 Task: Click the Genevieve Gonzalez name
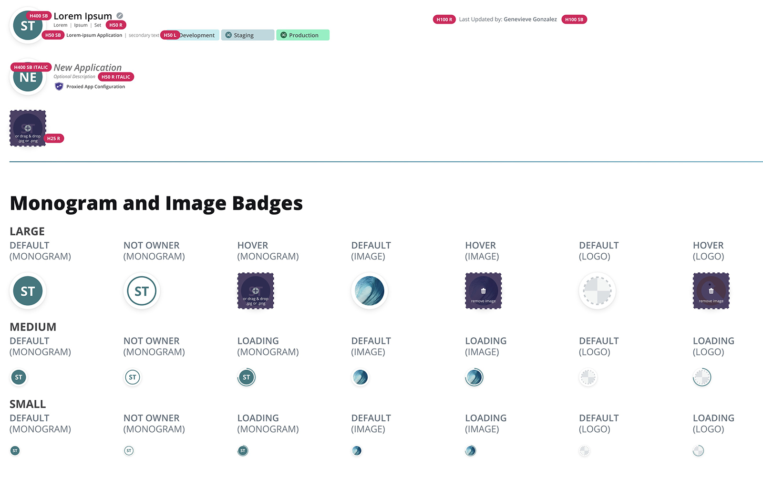(x=530, y=20)
